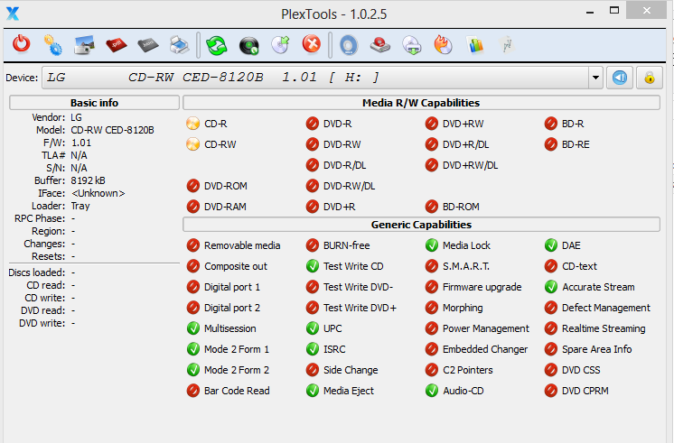Click the blue disc icon in the toolbar
The image size is (674, 443).
click(x=349, y=44)
